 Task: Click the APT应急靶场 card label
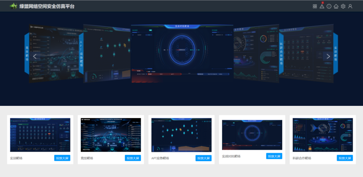click(160, 158)
